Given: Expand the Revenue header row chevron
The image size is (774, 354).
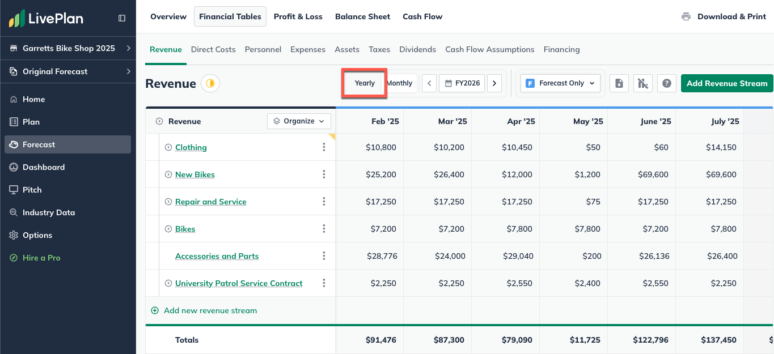Looking at the screenshot, I should click(159, 121).
